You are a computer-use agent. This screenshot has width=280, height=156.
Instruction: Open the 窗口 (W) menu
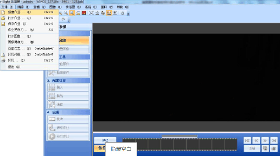tap(107, 7)
